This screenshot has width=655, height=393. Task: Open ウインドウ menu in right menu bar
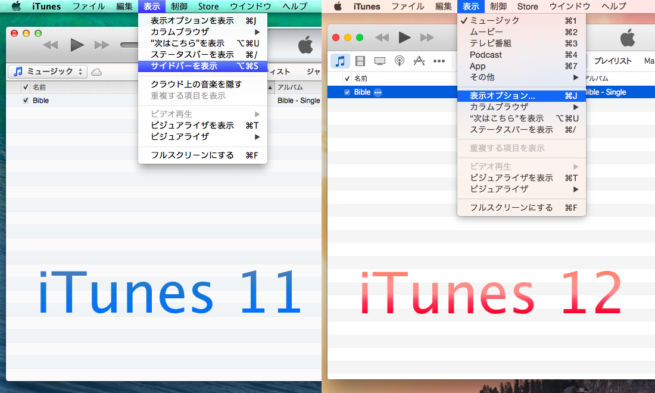(570, 7)
